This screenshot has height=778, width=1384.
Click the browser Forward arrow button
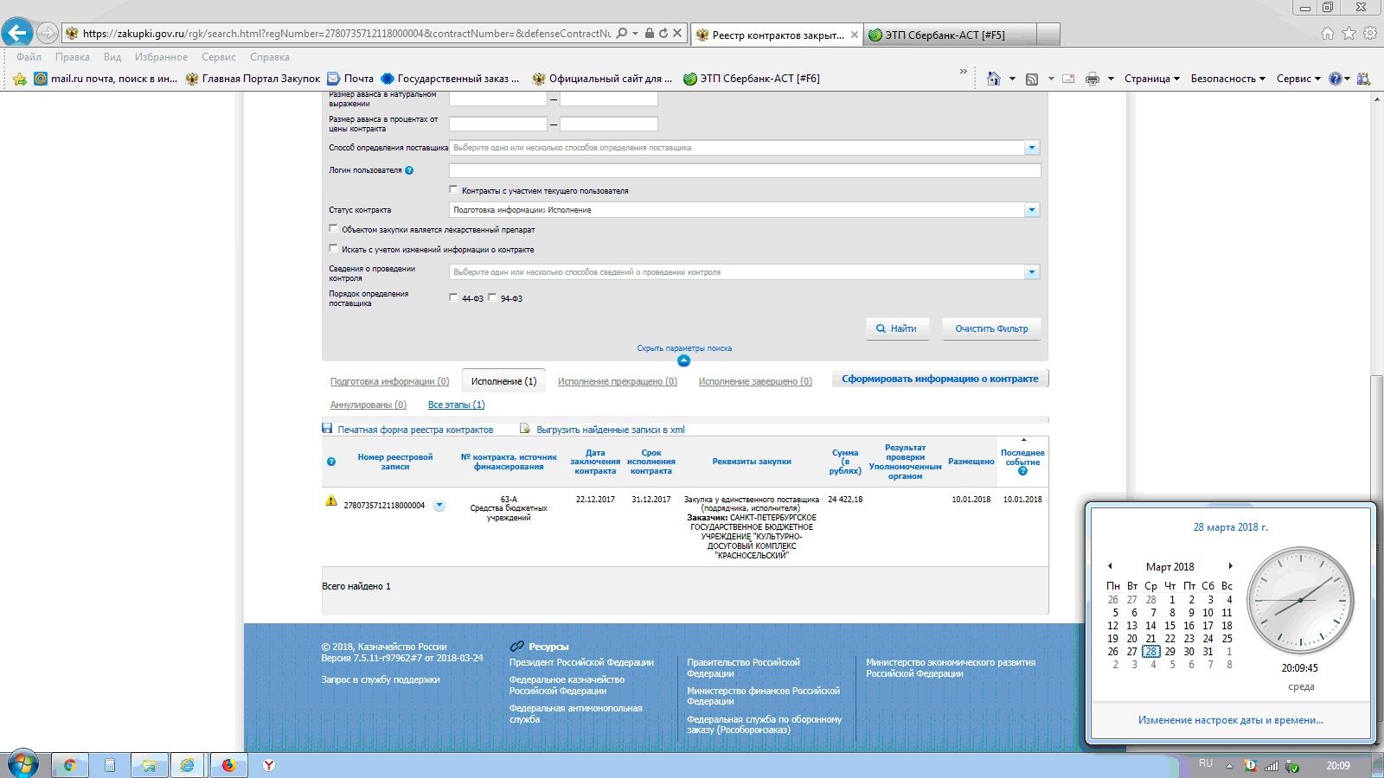coord(48,34)
